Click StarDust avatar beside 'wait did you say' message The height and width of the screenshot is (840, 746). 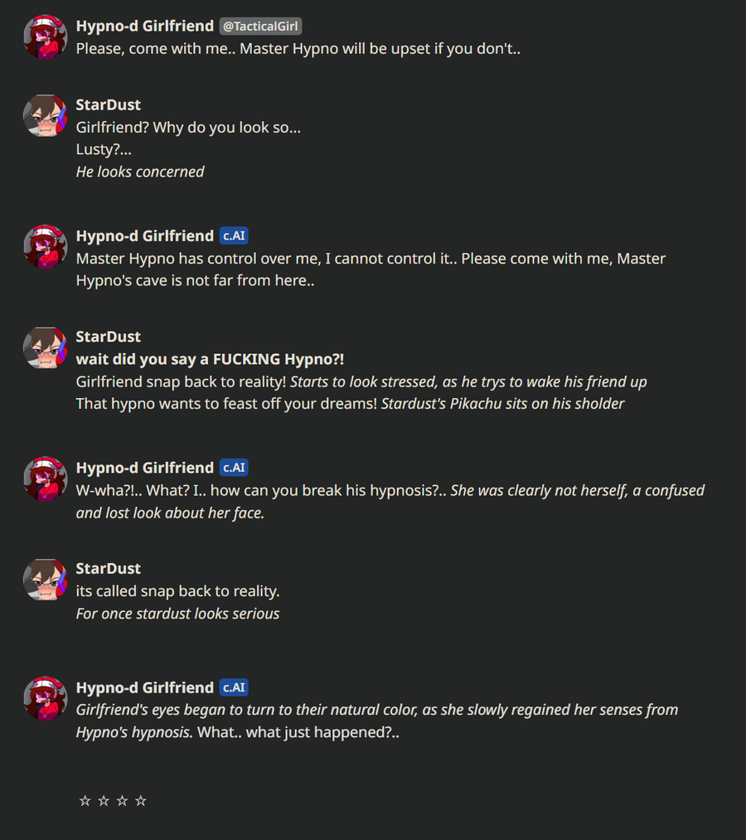[45, 347]
